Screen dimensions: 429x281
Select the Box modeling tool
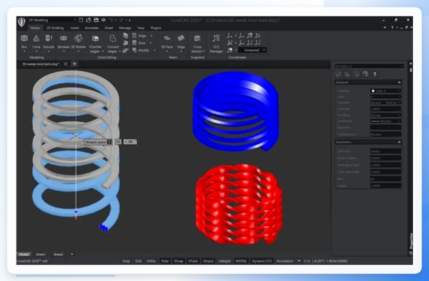pyautogui.click(x=24, y=41)
